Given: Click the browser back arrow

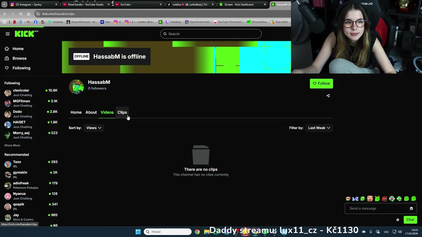Looking at the screenshot, I should pos(5,14).
